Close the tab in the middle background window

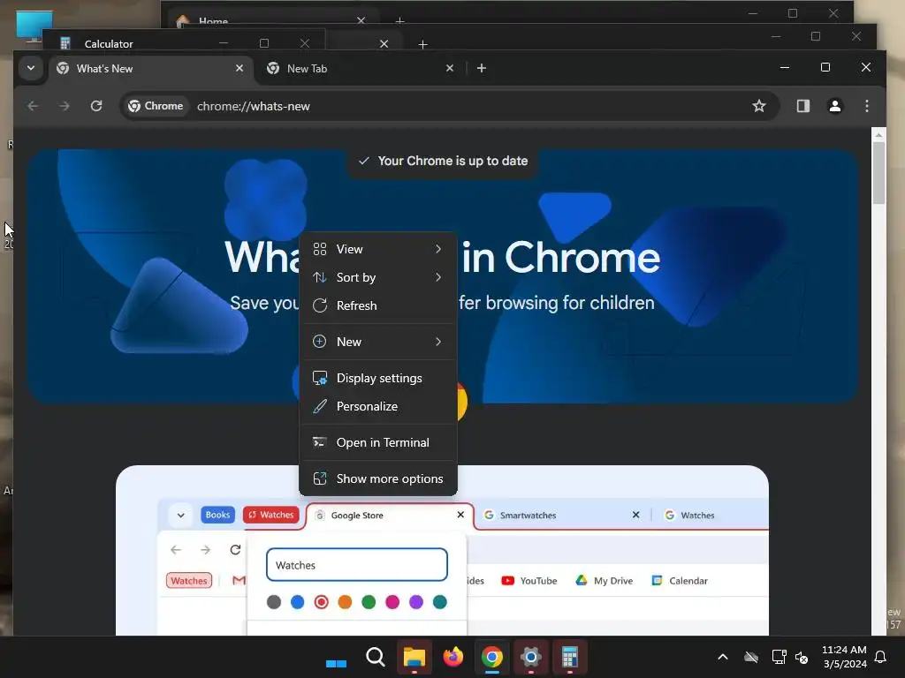click(x=384, y=44)
